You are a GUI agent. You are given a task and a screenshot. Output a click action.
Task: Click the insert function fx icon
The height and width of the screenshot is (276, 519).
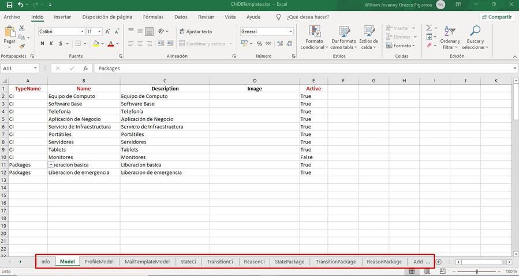tap(85, 69)
